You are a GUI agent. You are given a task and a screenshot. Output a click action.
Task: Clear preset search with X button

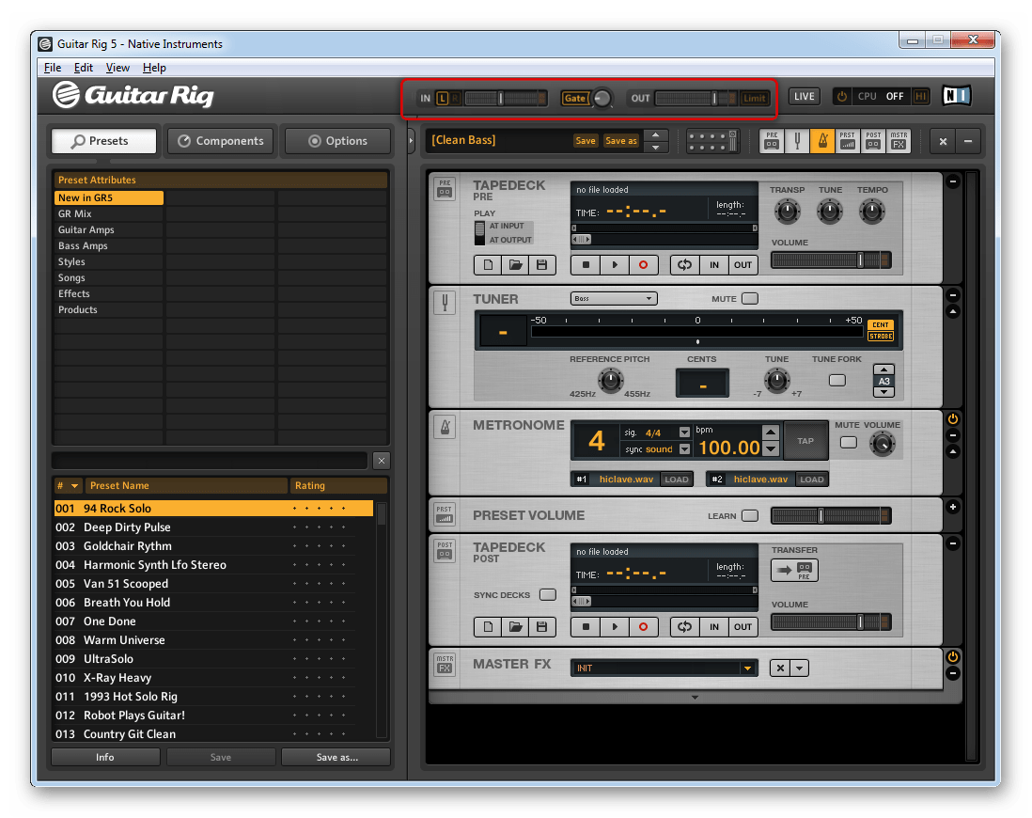[381, 461]
